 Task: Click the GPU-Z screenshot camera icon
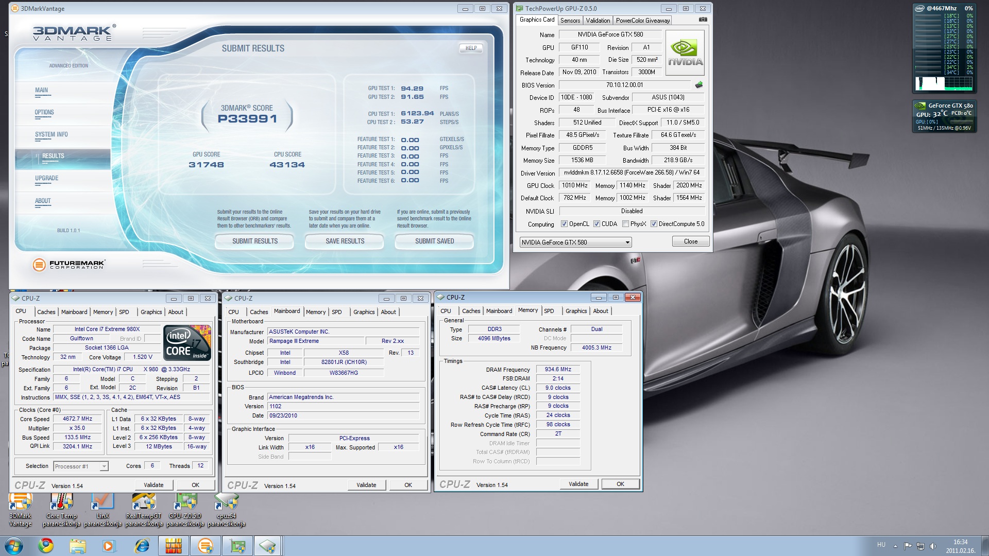click(703, 20)
